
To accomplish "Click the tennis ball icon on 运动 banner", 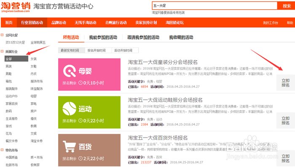I will [x=69, y=109].
